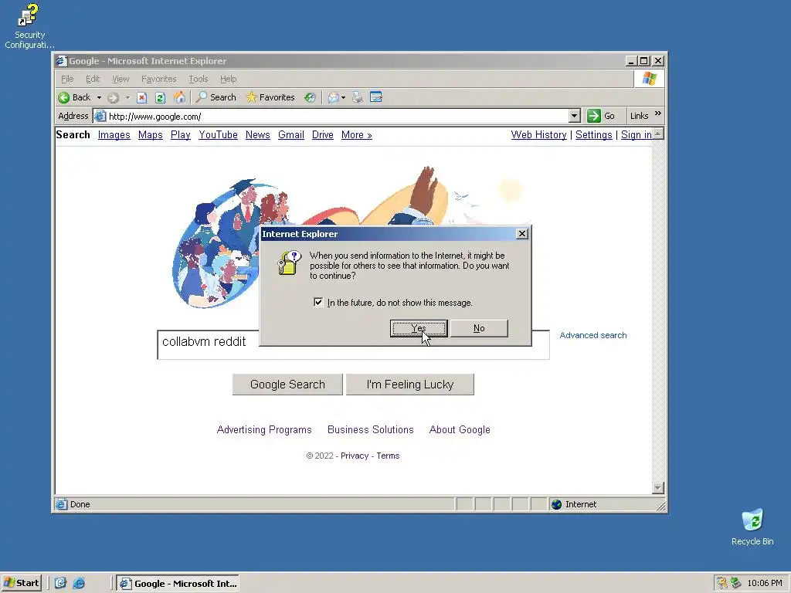Click the Sign in link
This screenshot has height=593, width=791.
click(637, 135)
